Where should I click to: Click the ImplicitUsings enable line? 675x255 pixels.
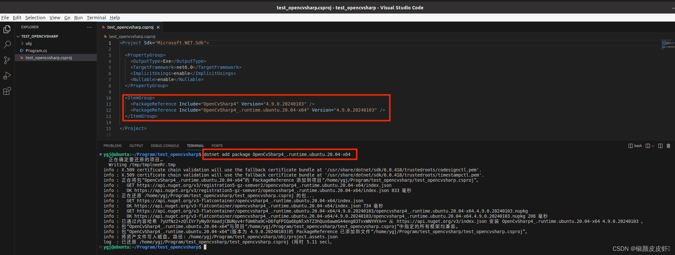coord(183,73)
